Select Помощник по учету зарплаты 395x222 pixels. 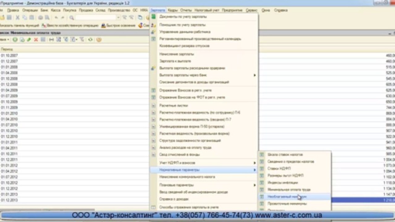204,25
